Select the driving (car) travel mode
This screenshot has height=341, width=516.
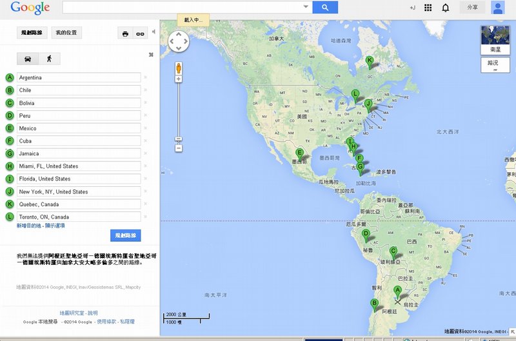(x=28, y=59)
